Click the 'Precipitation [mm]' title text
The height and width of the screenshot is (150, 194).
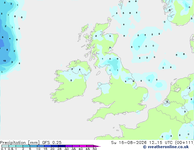pyautogui.click(x=20, y=143)
